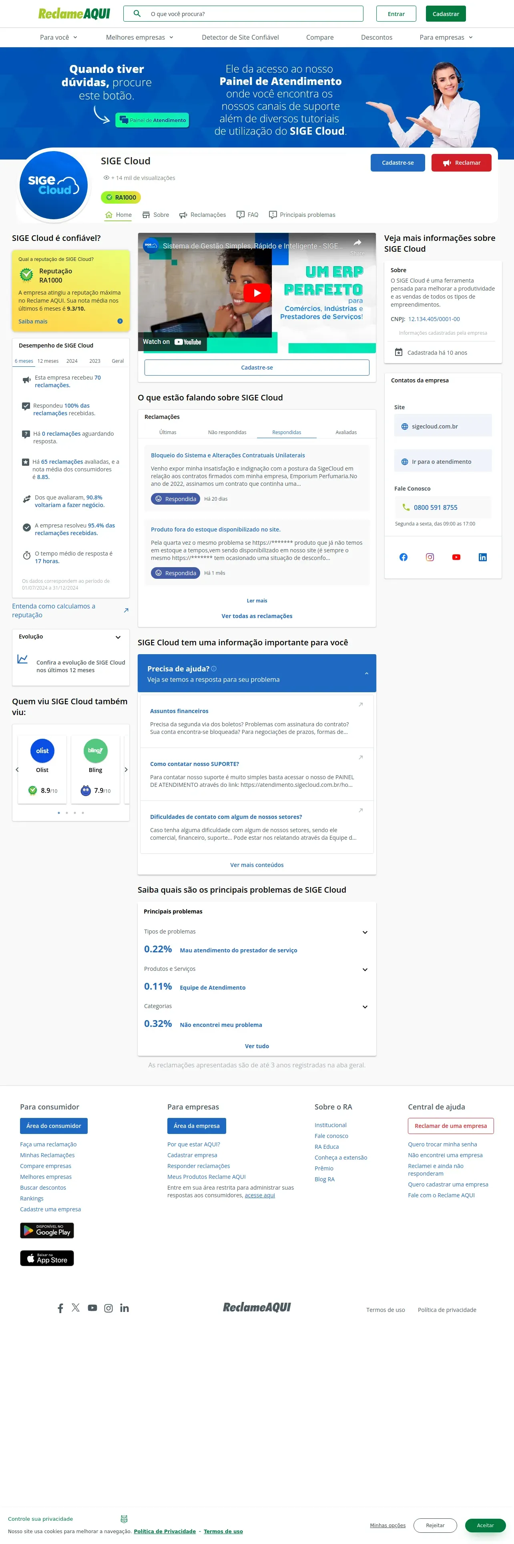Screen dimensions: 514x1544
Task: Open Detector de Site Confiável menu item
Action: [x=240, y=37]
